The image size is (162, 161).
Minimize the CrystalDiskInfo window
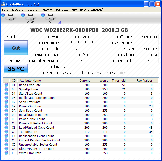point(146,4)
